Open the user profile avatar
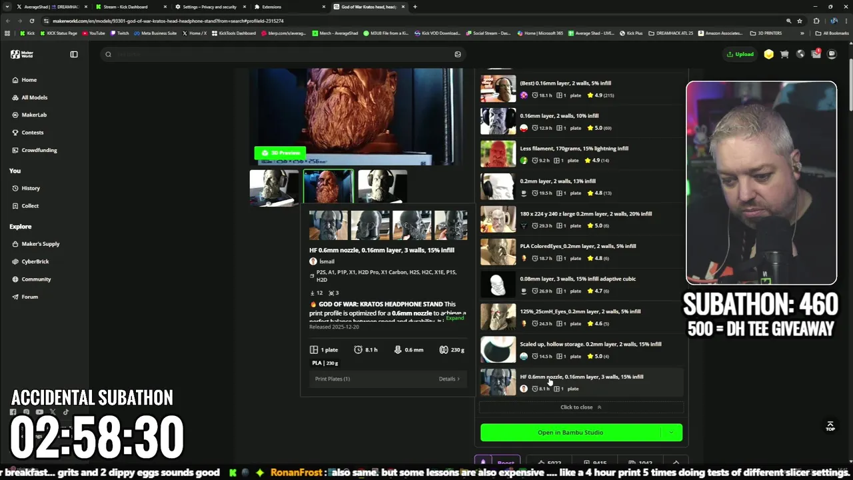Image resolution: width=853 pixels, height=480 pixels. click(832, 54)
